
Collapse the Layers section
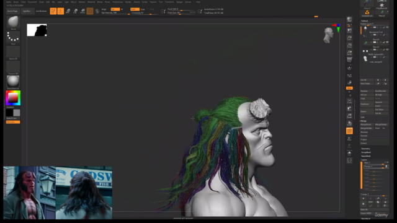(364, 160)
